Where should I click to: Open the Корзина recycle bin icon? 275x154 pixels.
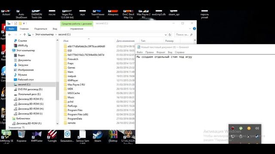(21, 136)
